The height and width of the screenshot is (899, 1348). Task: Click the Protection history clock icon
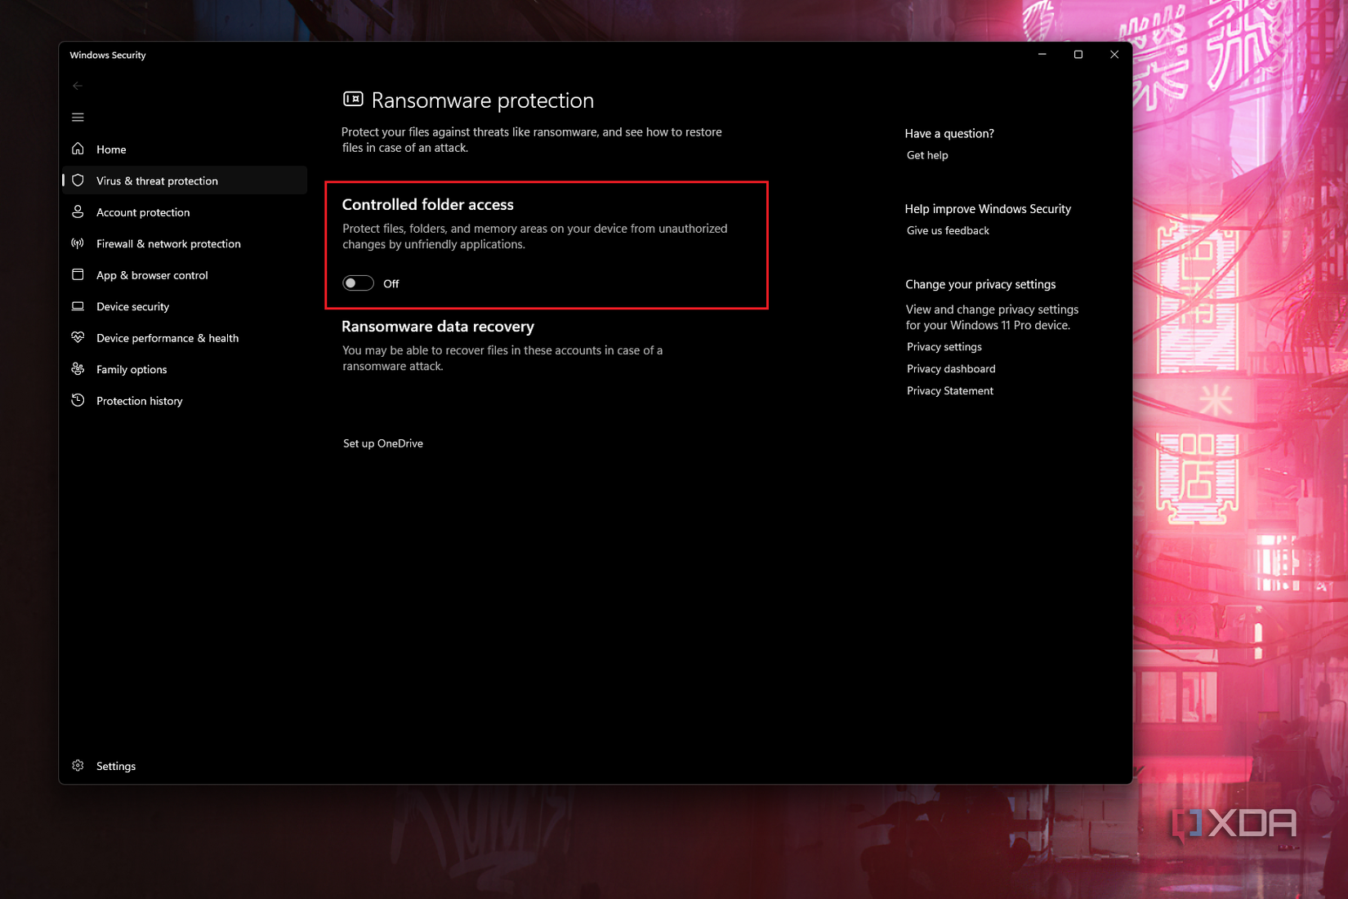pos(78,400)
